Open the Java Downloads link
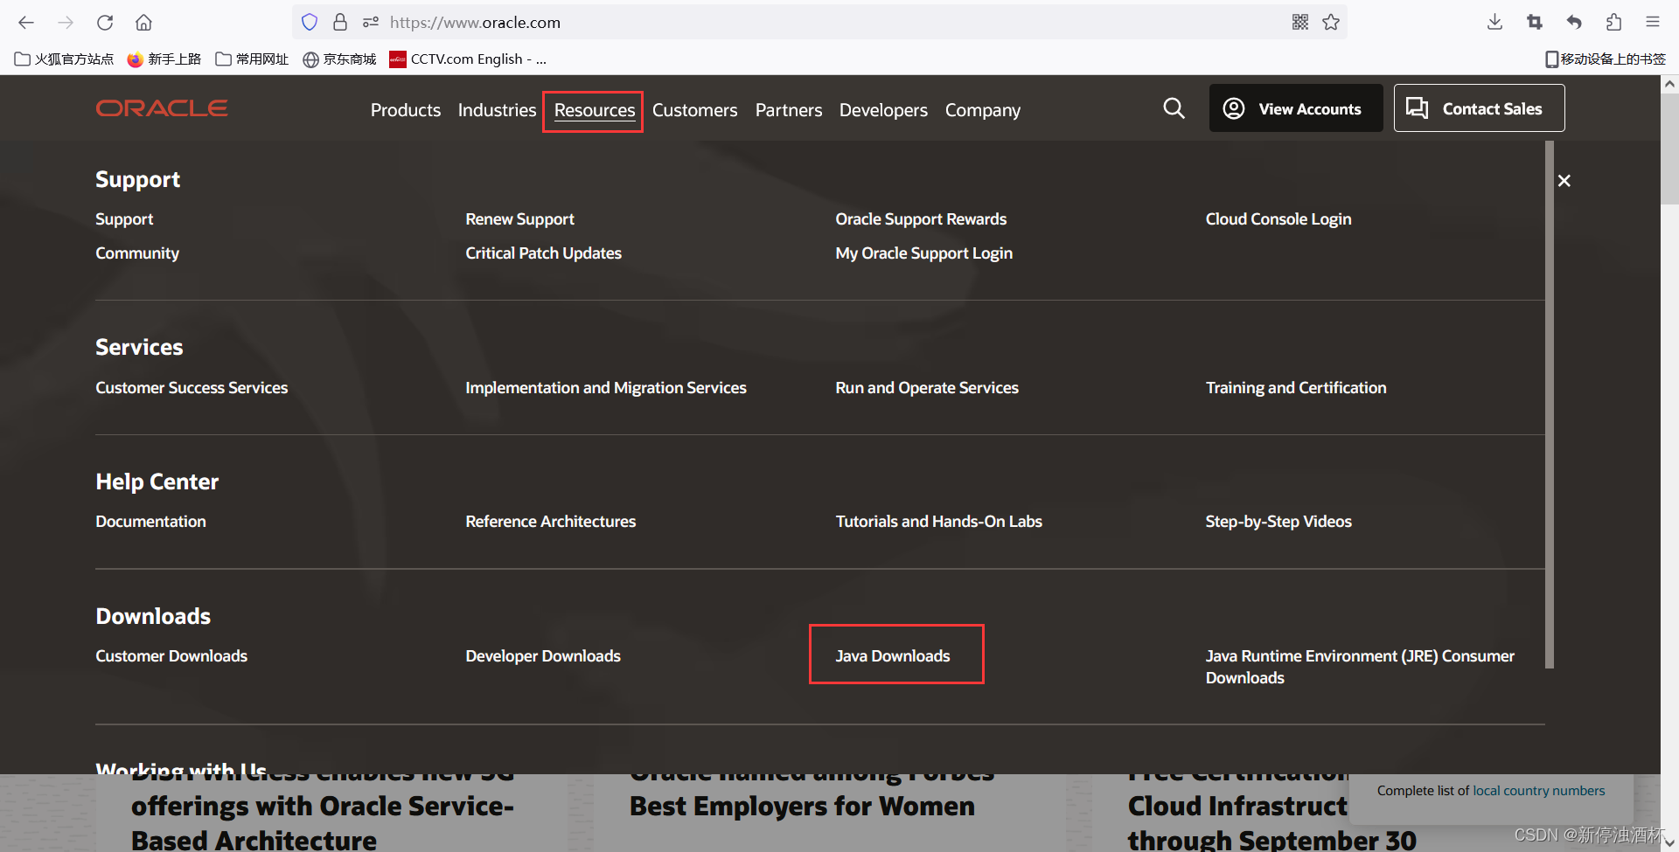Image resolution: width=1679 pixels, height=852 pixels. pos(893,656)
